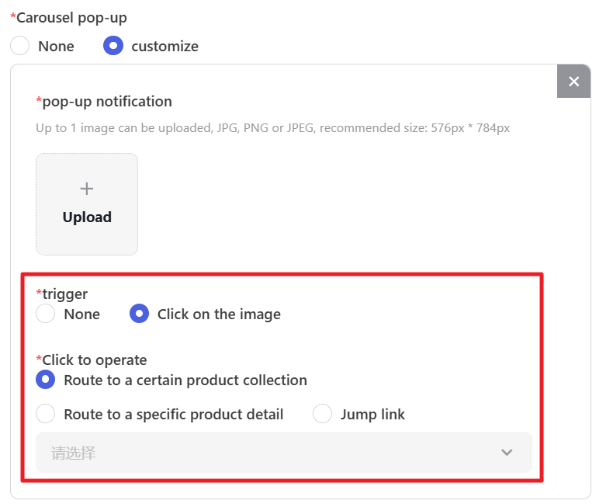The height and width of the screenshot is (504, 613).
Task: Pick the Jump link radio circle
Action: tap(322, 414)
